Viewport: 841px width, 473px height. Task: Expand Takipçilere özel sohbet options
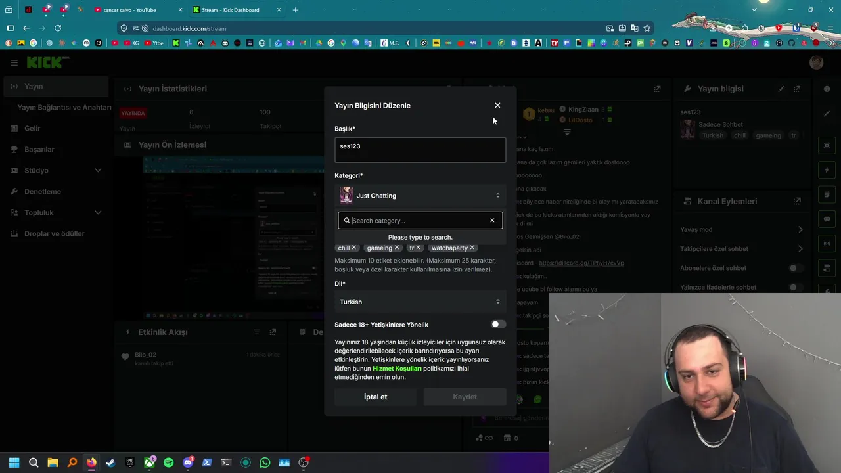pyautogui.click(x=800, y=248)
